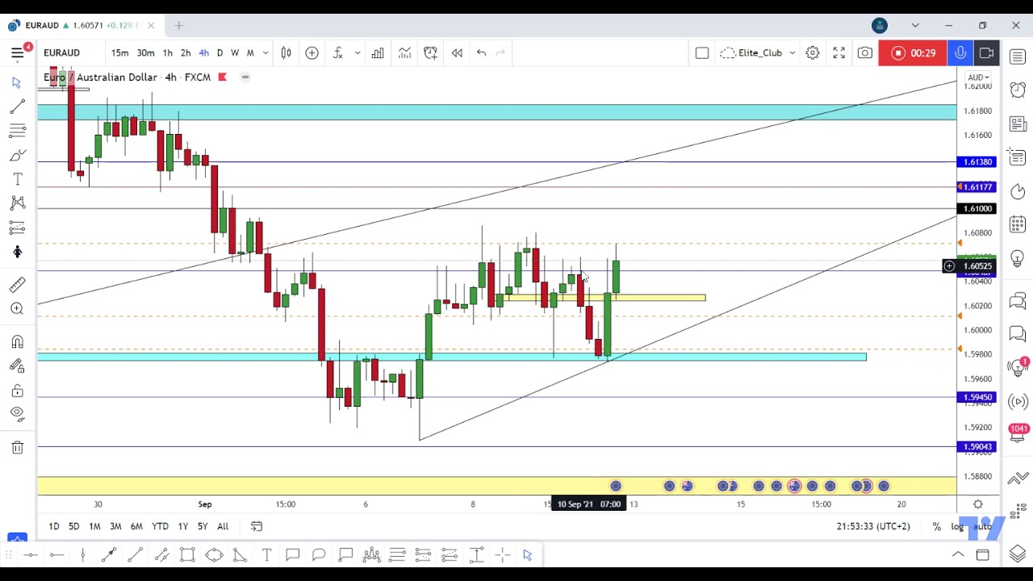Select the daily D timeframe
1033x581 pixels.
(x=220, y=53)
